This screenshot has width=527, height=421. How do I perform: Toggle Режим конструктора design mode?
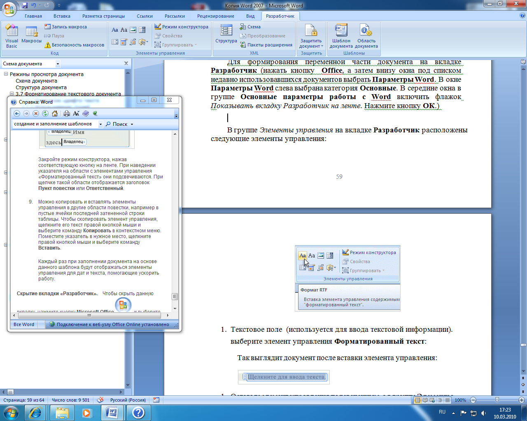(182, 27)
